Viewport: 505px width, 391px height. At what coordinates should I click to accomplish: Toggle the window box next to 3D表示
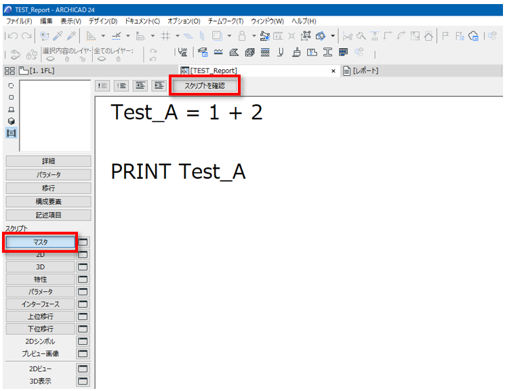click(83, 381)
